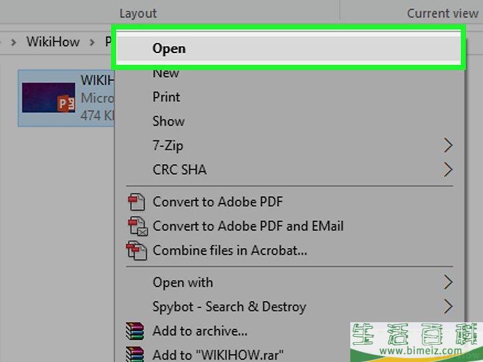Expand the CRC SHA submenu arrow
Viewport: 483px width, 362px height.
point(448,170)
